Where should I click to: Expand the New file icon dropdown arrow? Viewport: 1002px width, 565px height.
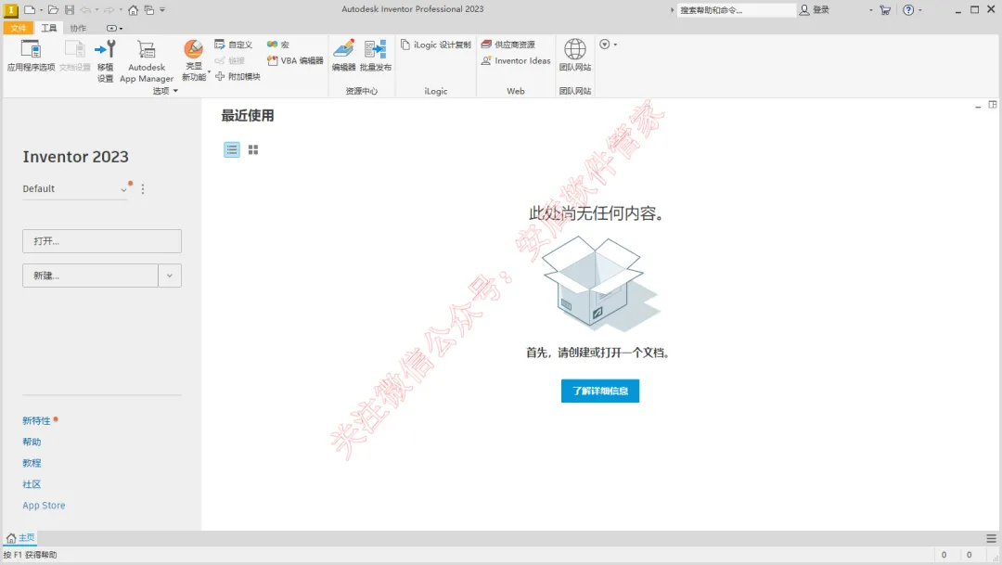[41, 10]
